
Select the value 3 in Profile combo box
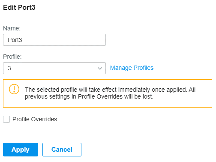[x=9, y=68]
